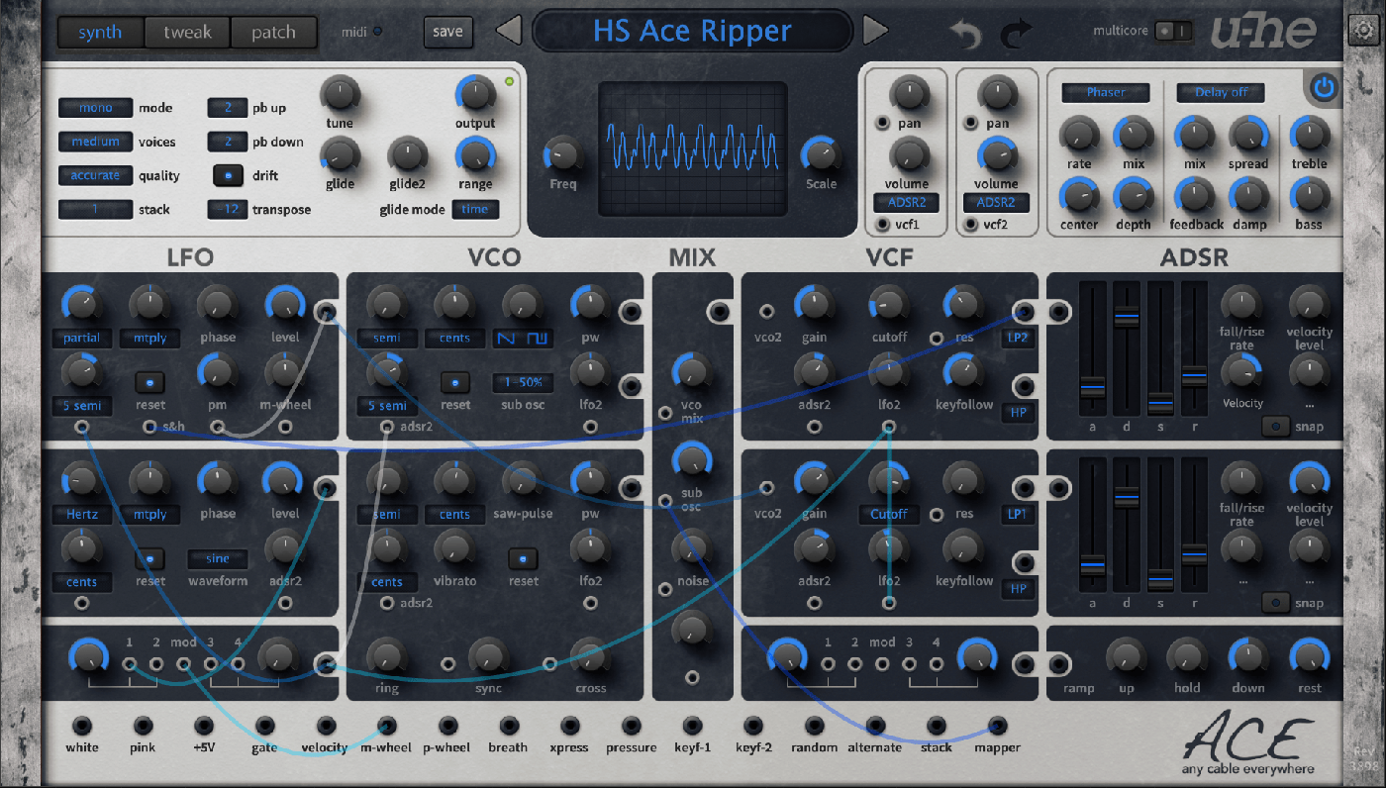Open the mode dropdown showing mono

click(95, 108)
